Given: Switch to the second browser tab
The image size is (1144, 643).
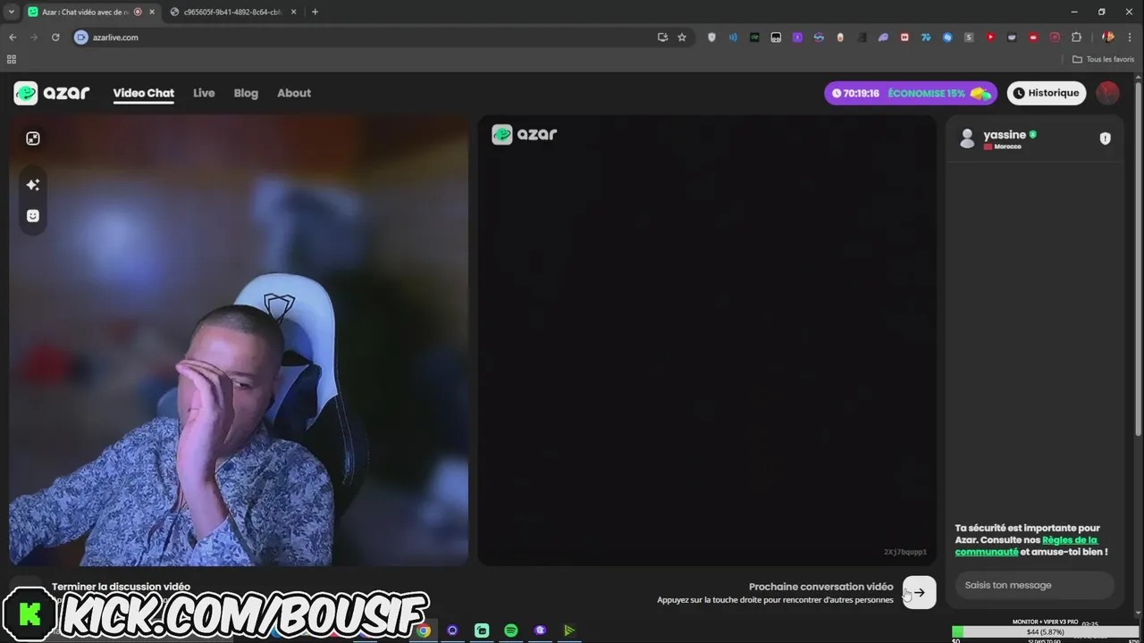Looking at the screenshot, I should tap(232, 12).
